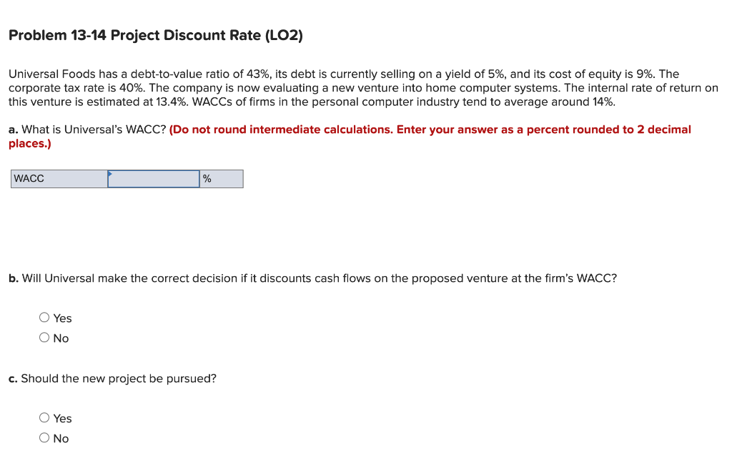Image resolution: width=732 pixels, height=458 pixels.
Task: Click the No label under question c
Action: pos(61,438)
